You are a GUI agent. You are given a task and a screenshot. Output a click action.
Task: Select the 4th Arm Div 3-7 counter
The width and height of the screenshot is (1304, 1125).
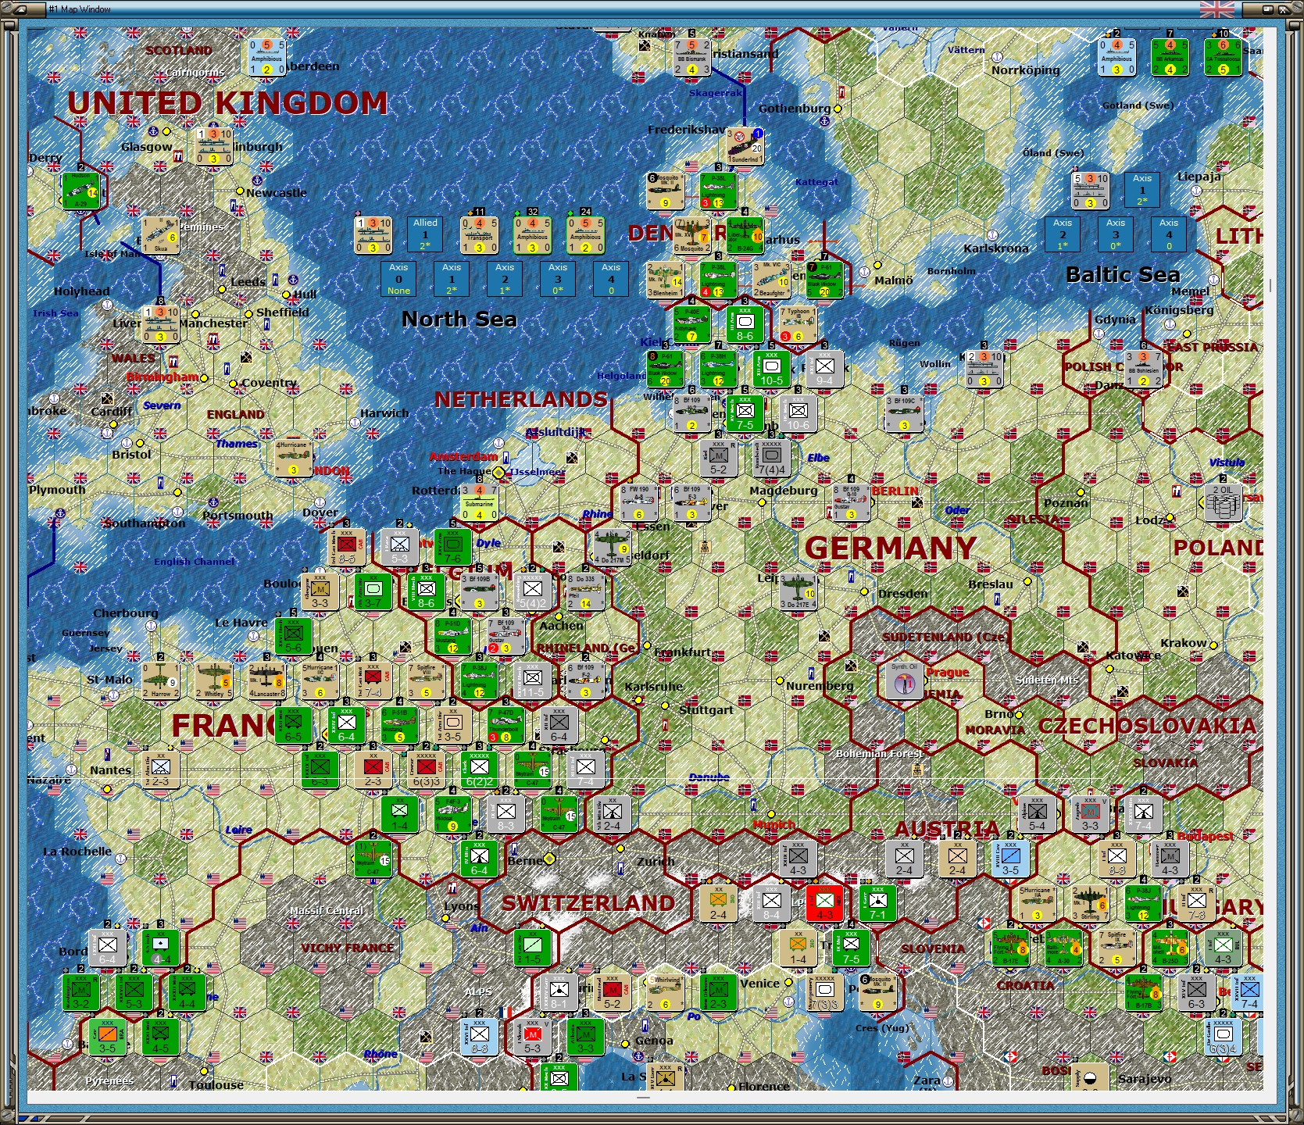pyautogui.click(x=373, y=591)
